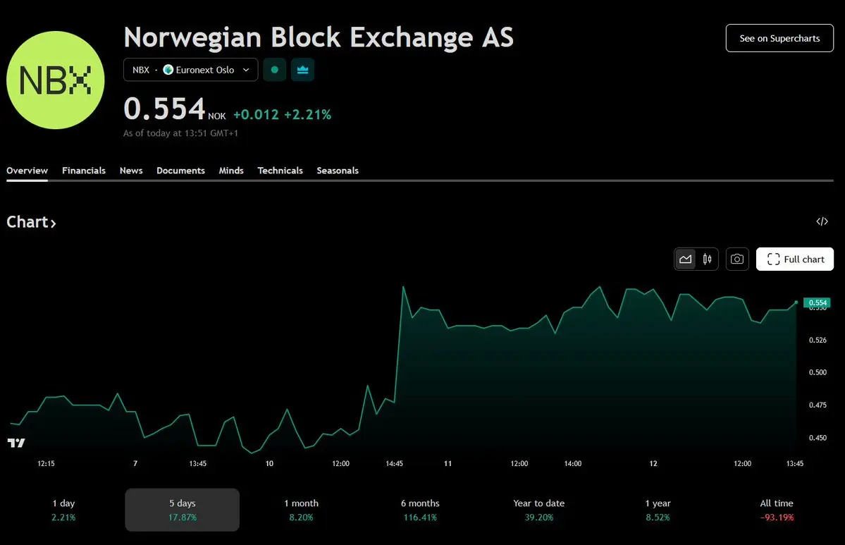
Task: Click the 'As of today at 13:51 GMT+1' text
Action: (180, 133)
